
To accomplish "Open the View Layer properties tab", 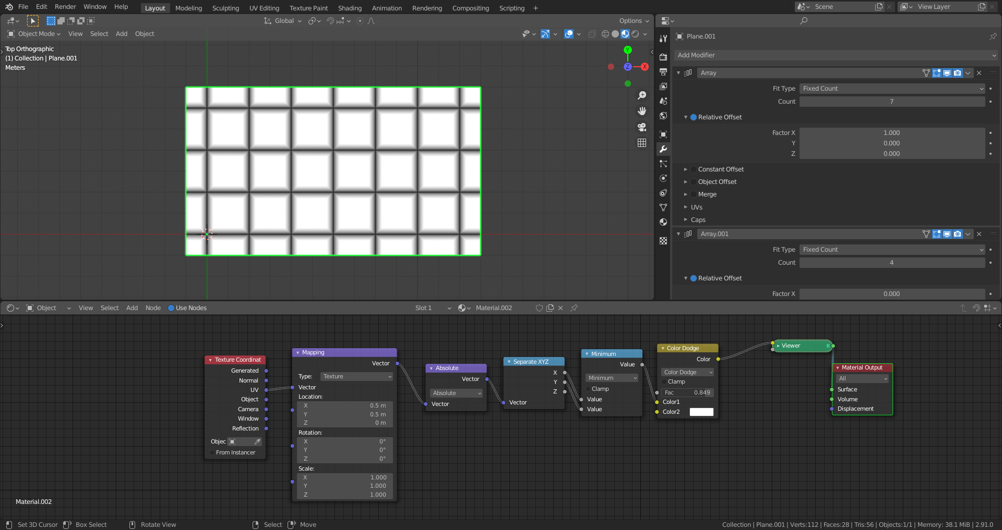I will tap(663, 86).
